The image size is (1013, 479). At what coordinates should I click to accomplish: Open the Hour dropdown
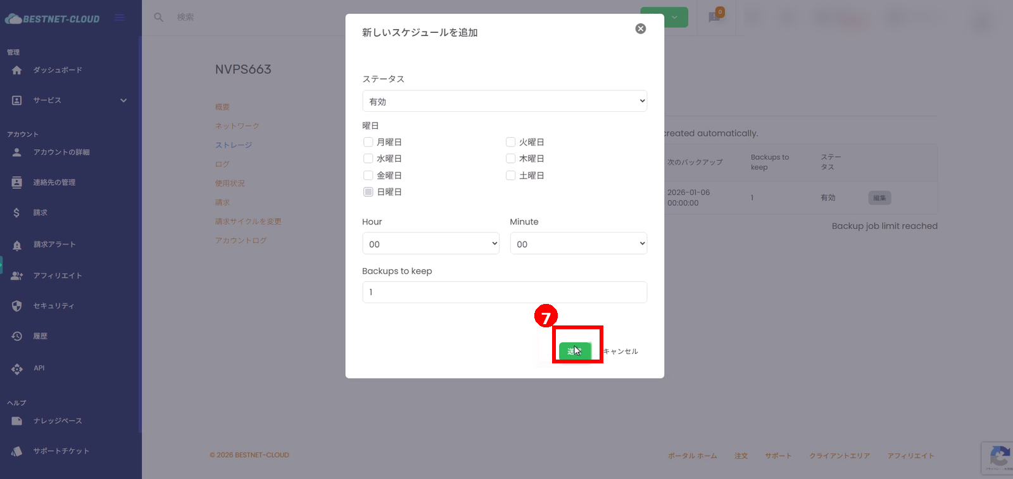[x=431, y=244]
